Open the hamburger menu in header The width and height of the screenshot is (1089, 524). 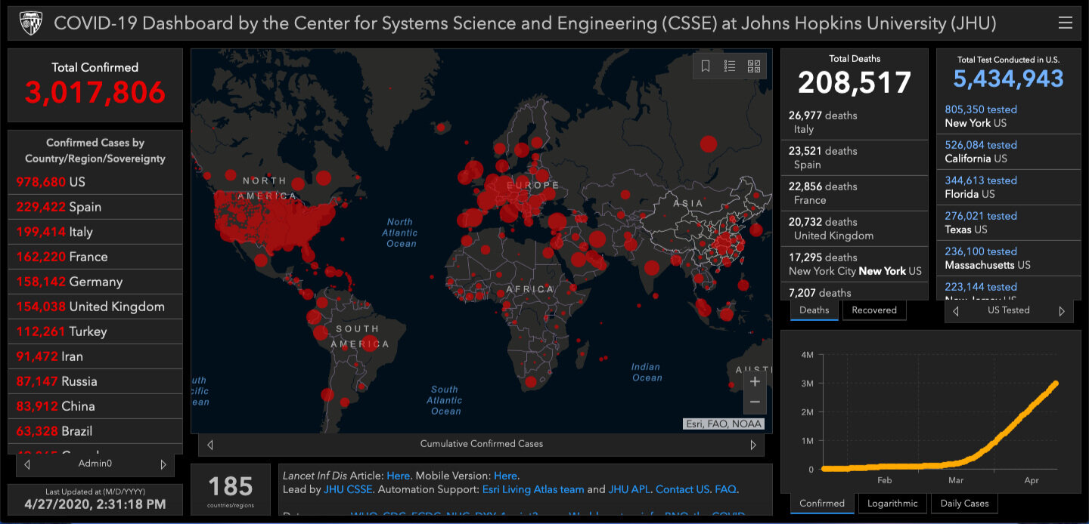click(x=1065, y=23)
